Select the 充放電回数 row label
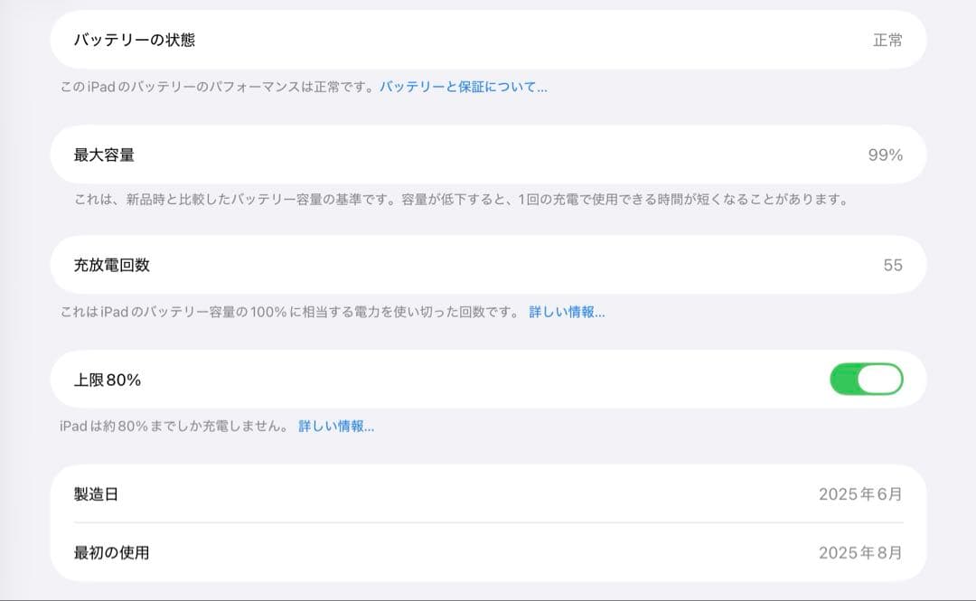 coord(111,265)
